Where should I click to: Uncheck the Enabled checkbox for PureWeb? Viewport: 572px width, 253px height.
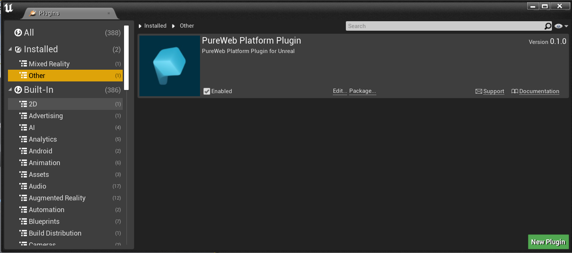[207, 91]
